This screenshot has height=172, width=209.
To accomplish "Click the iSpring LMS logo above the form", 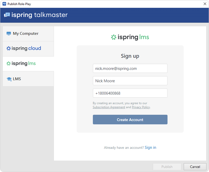I will [x=130, y=37].
